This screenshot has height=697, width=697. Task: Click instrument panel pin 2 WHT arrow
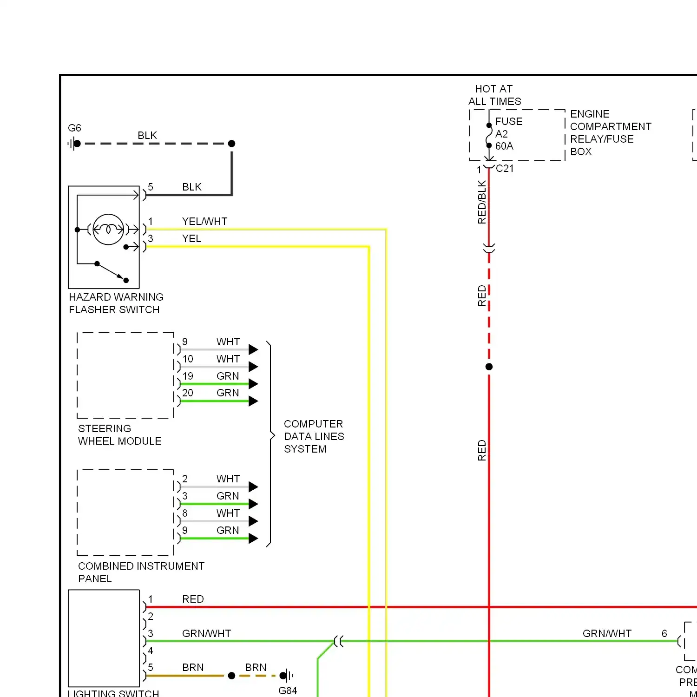coord(253,487)
